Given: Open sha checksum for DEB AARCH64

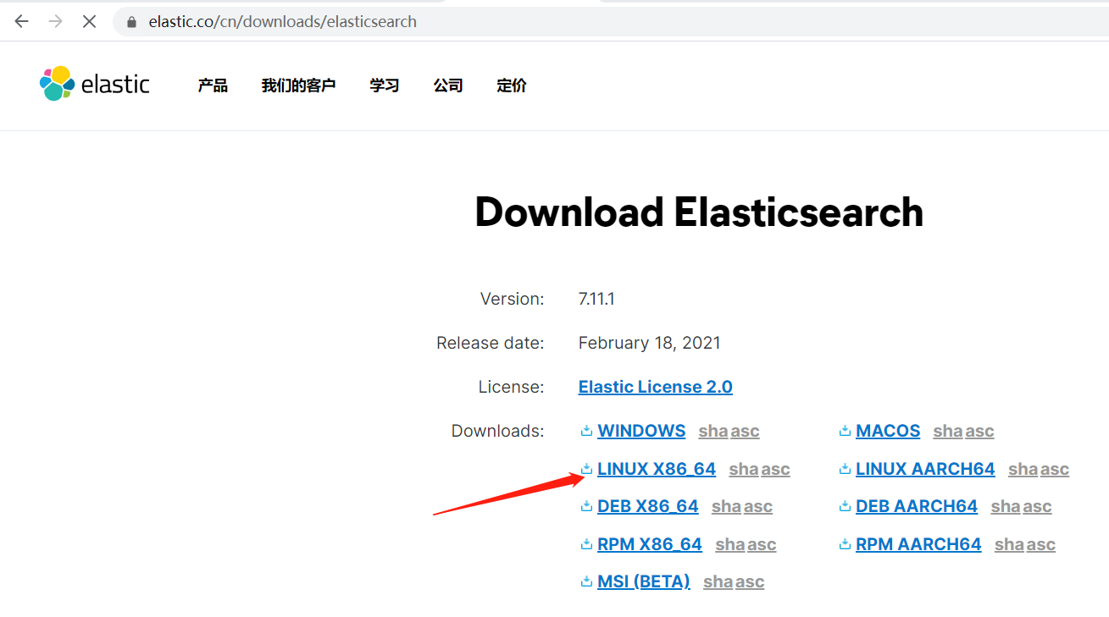Looking at the screenshot, I should [1006, 507].
